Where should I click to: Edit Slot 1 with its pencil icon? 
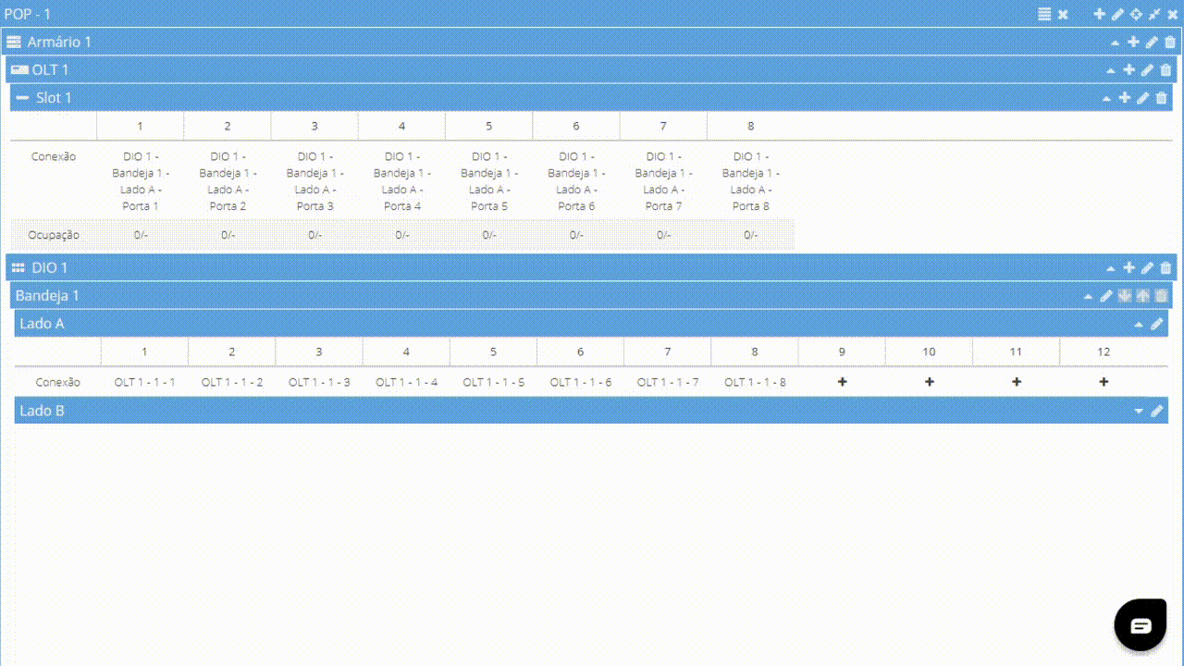(1142, 97)
